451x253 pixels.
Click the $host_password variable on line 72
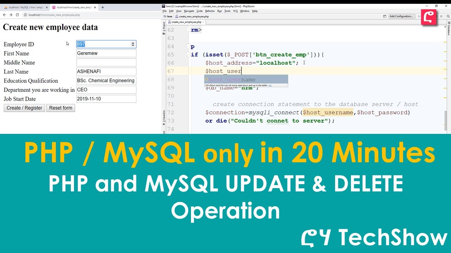coord(382,112)
